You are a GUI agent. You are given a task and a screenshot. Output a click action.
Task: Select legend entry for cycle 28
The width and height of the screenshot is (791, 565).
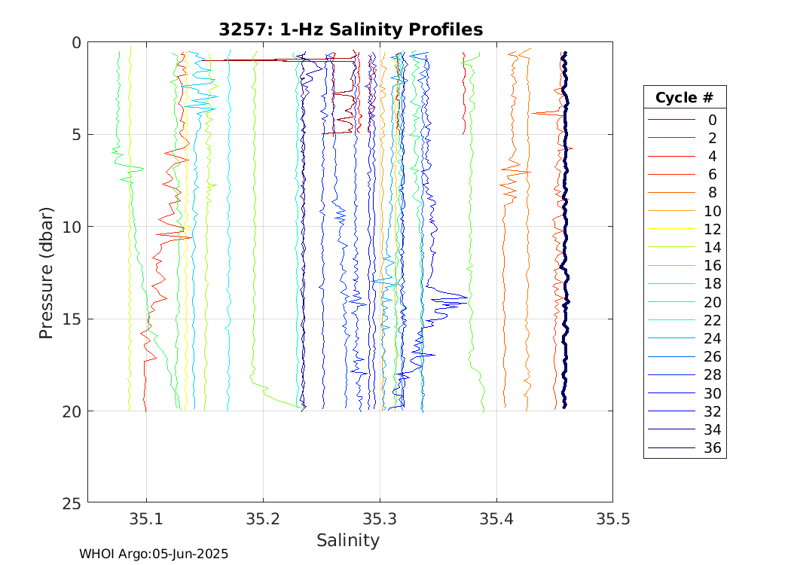click(685, 374)
